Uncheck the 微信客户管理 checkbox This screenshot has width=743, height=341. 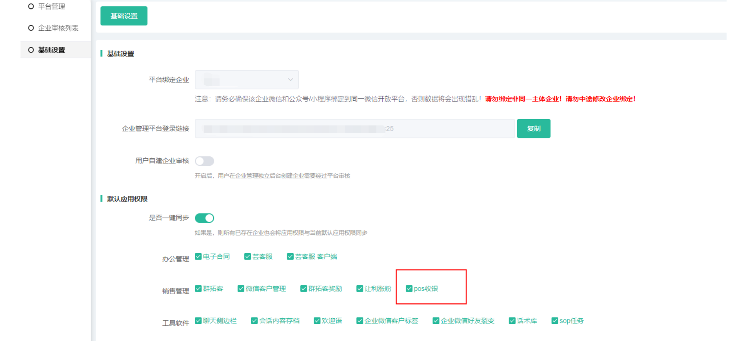pos(241,289)
